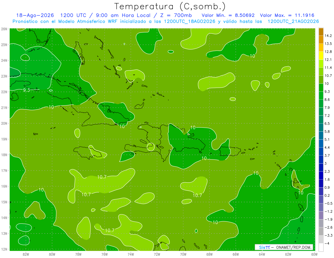Click the 9.3–10 color swatch in colorbar
Image resolution: width=334 pixels, height=258 pixels.
pos(321,88)
